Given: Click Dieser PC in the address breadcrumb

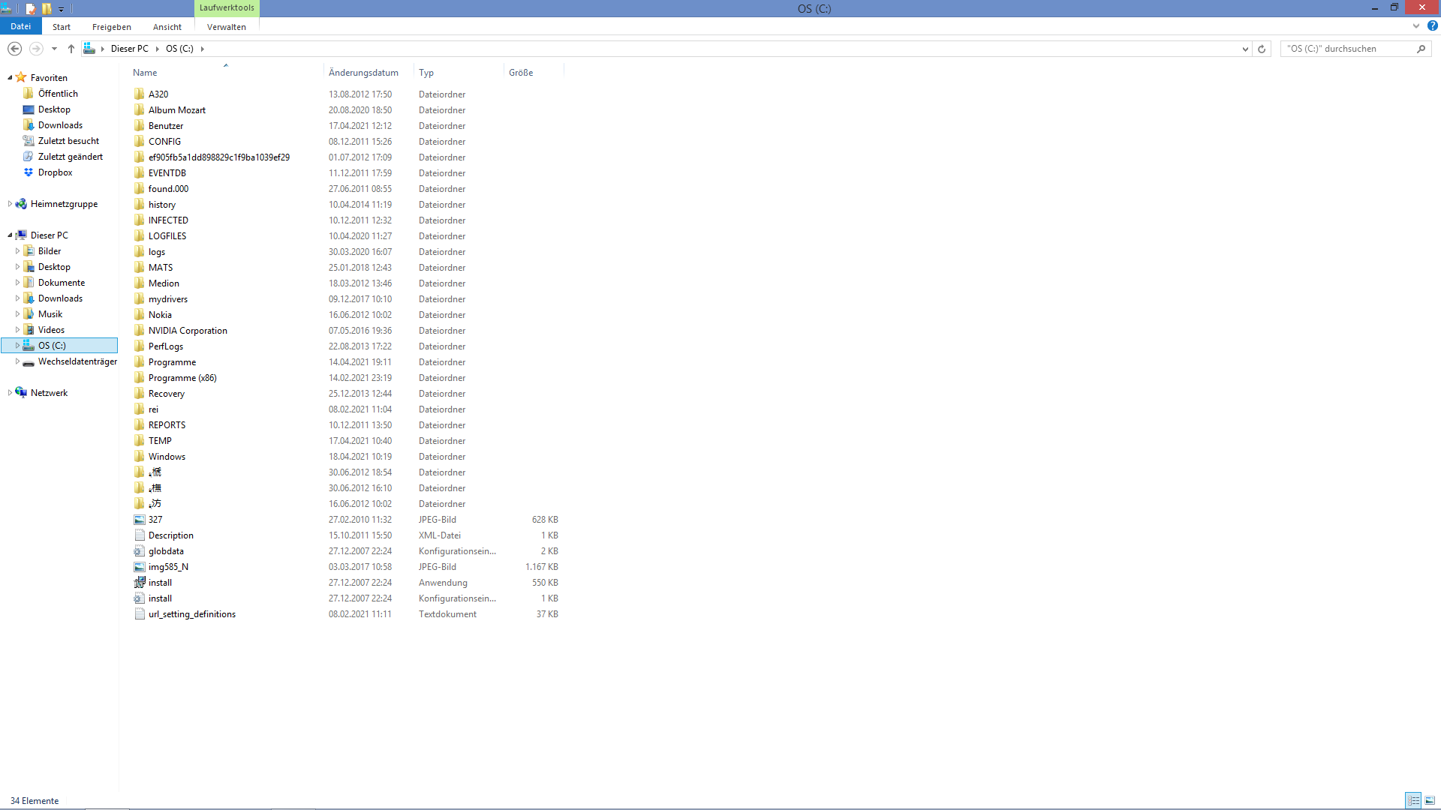Looking at the screenshot, I should (129, 49).
